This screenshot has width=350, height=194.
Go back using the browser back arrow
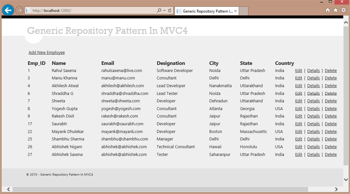coord(8,10)
